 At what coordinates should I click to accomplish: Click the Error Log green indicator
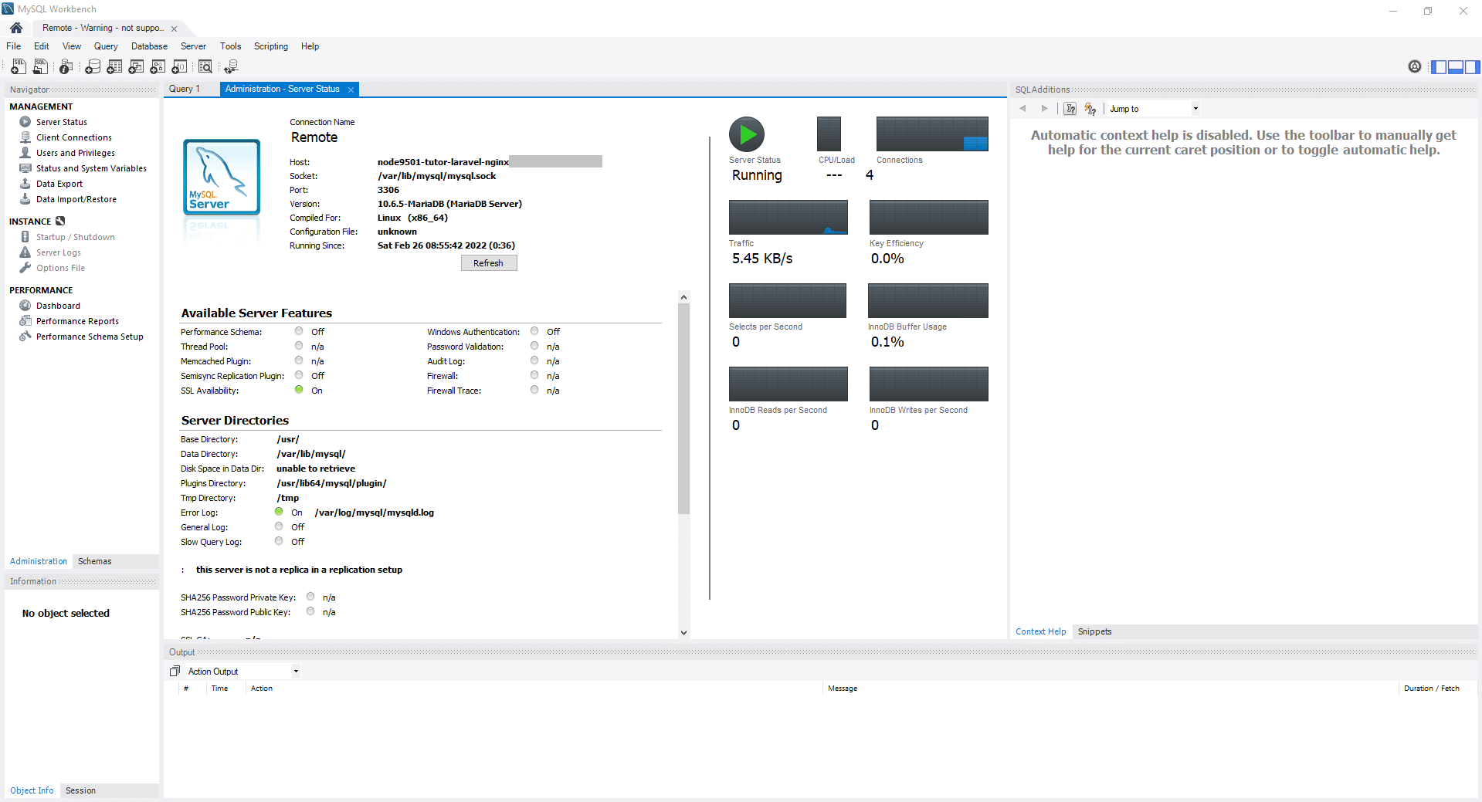click(279, 512)
